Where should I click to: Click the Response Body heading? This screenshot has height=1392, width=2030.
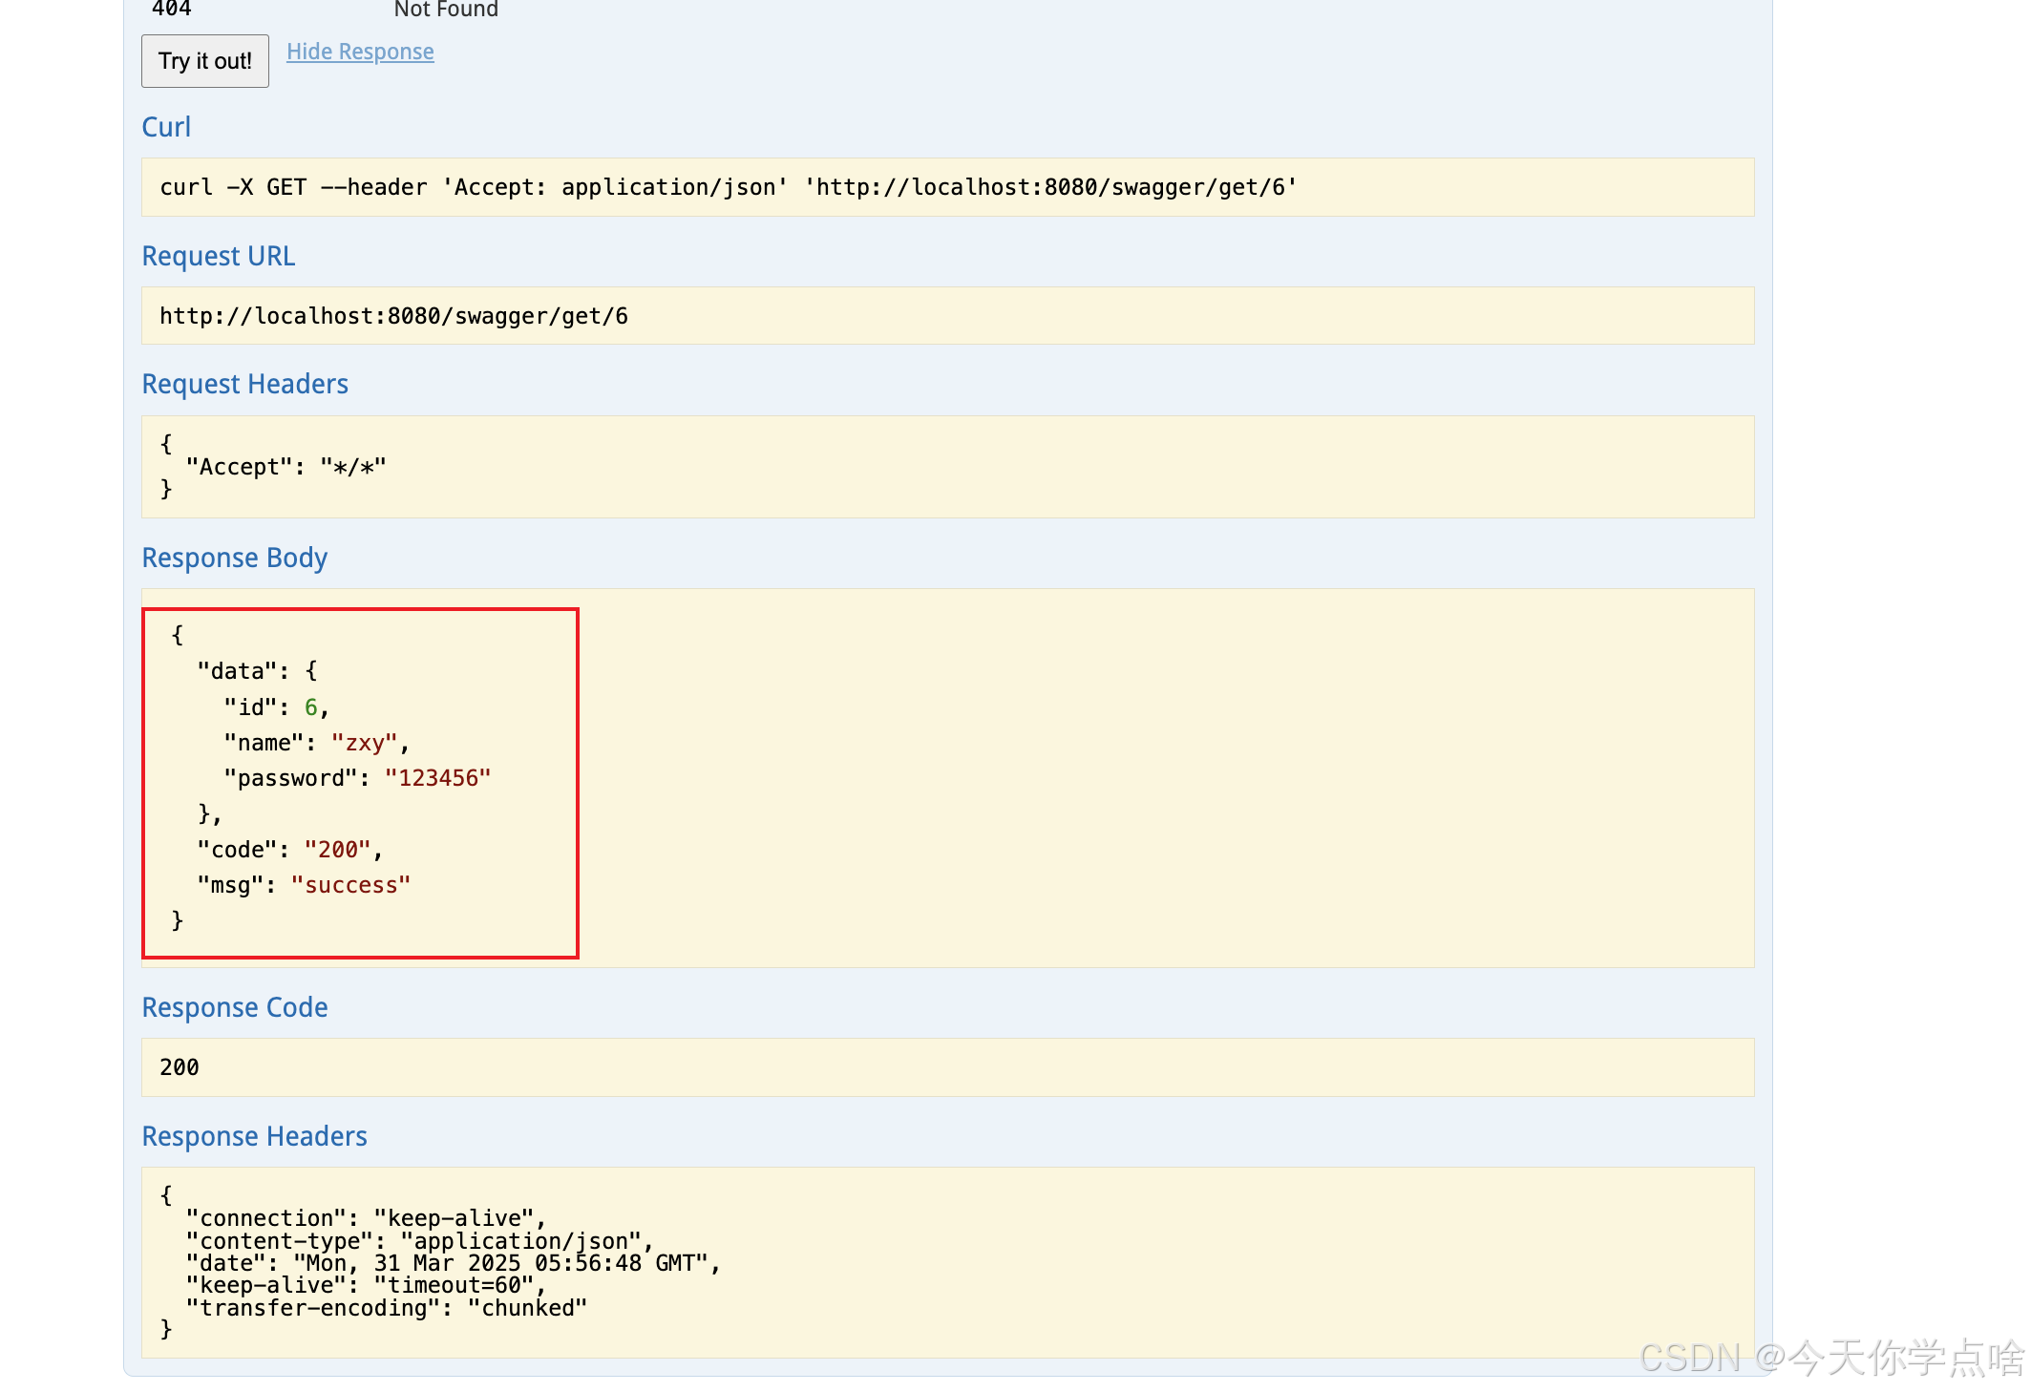[234, 558]
